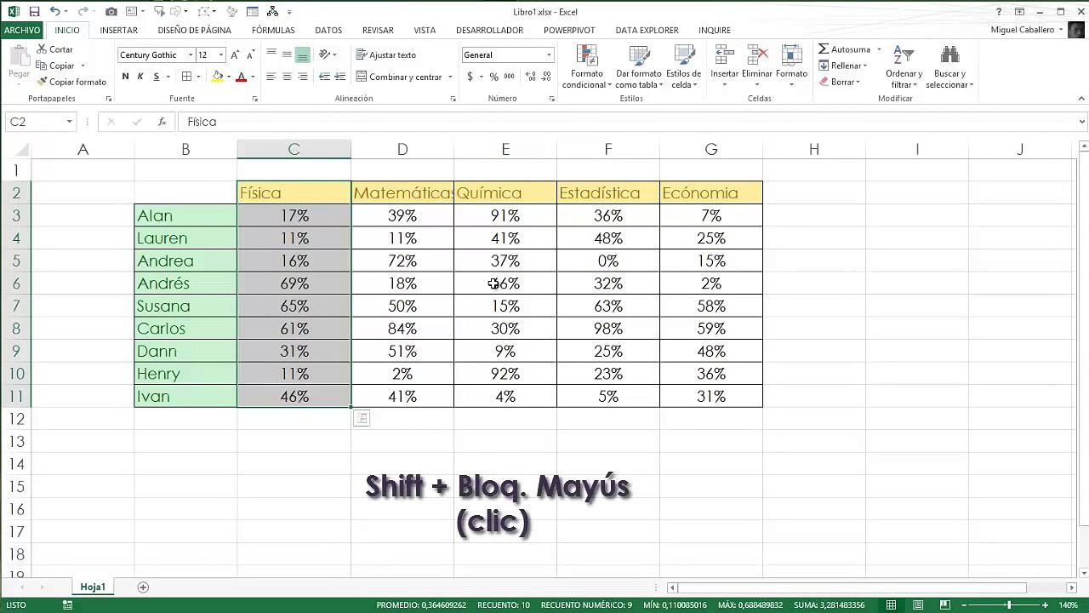Apply the yellow fill color bucket
This screenshot has height=613, width=1089.
tap(218, 77)
